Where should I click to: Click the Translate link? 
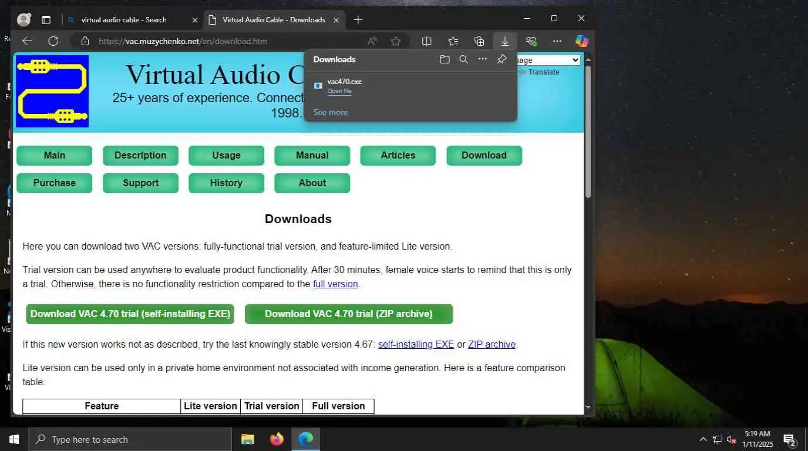(x=544, y=72)
